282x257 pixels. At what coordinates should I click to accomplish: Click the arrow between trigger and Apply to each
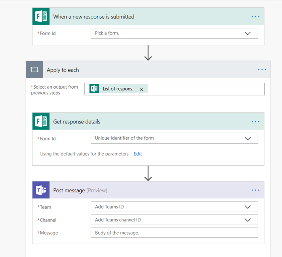148,53
